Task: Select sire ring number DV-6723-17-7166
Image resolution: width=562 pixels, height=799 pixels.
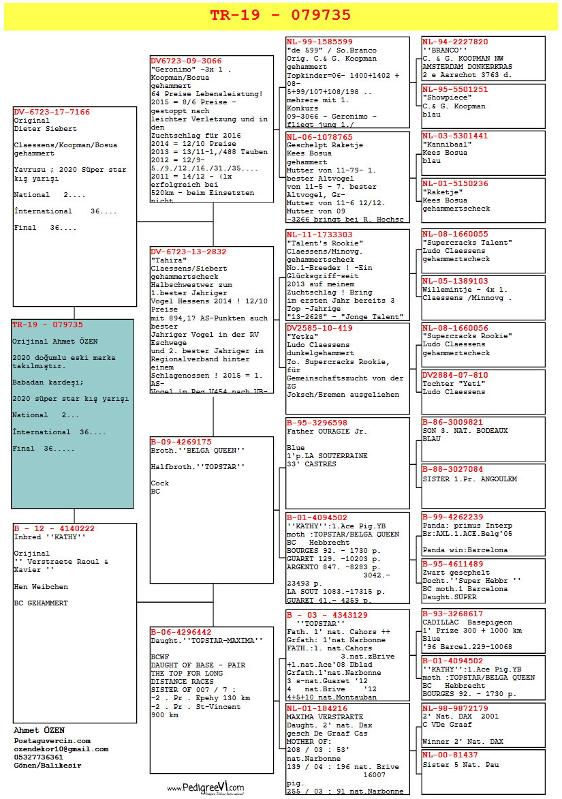Action: click(52, 112)
